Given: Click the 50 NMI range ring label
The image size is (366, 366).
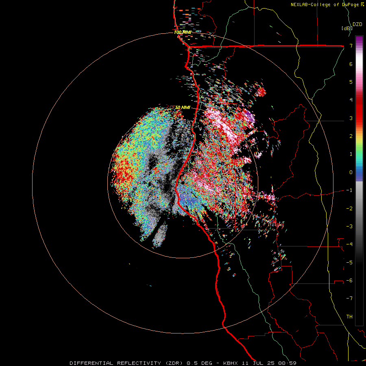Looking at the screenshot, I should click(x=183, y=107).
